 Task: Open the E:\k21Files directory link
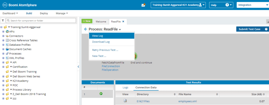click(143, 101)
